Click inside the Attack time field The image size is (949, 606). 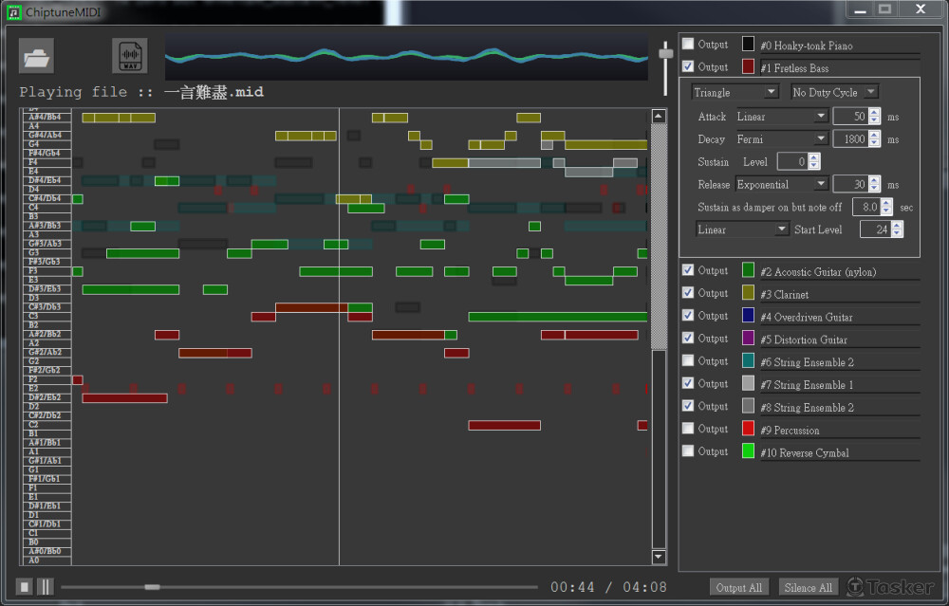pyautogui.click(x=847, y=117)
